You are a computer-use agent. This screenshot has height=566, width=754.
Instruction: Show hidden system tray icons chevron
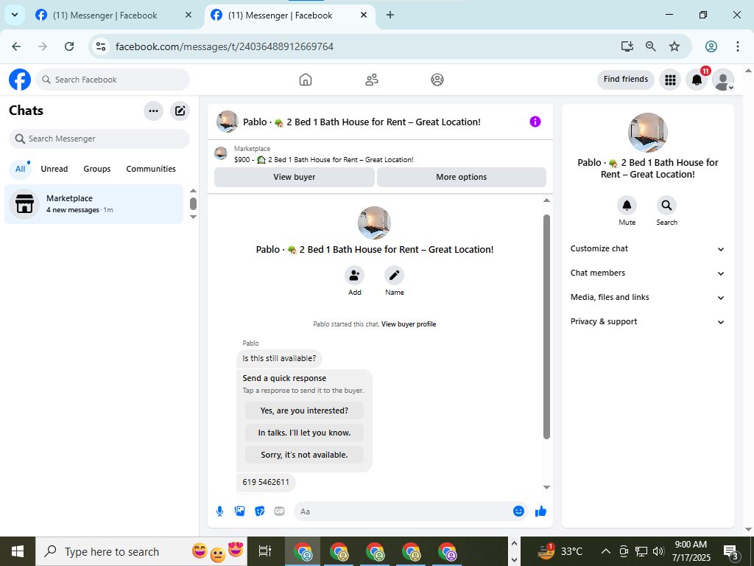click(606, 551)
